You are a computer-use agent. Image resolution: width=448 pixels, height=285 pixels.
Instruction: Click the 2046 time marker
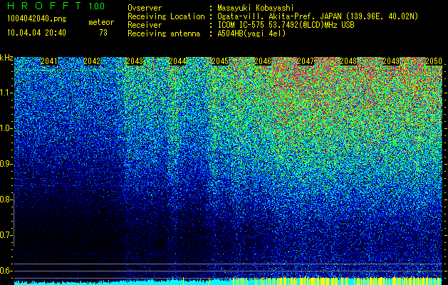click(263, 61)
